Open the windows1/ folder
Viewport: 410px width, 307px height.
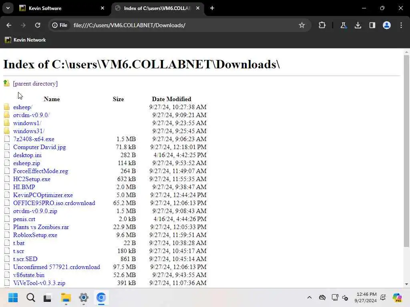pos(27,123)
